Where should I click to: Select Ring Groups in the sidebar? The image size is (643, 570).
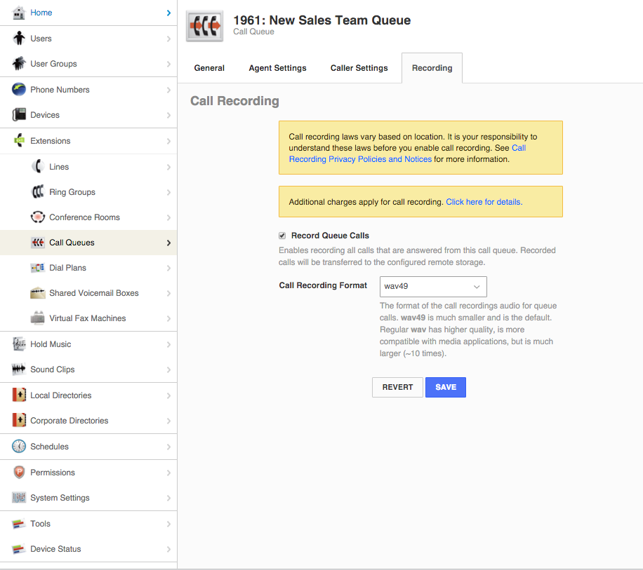pos(72,192)
